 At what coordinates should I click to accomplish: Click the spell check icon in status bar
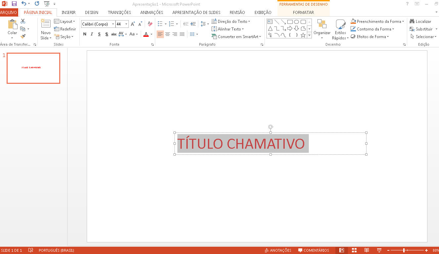click(31, 250)
